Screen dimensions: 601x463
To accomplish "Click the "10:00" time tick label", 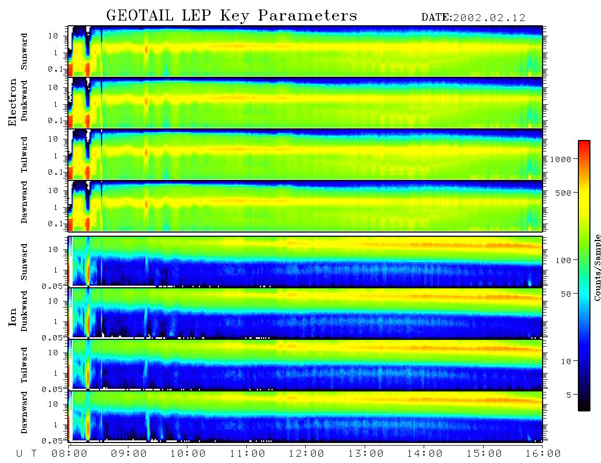I will pos(188,454).
